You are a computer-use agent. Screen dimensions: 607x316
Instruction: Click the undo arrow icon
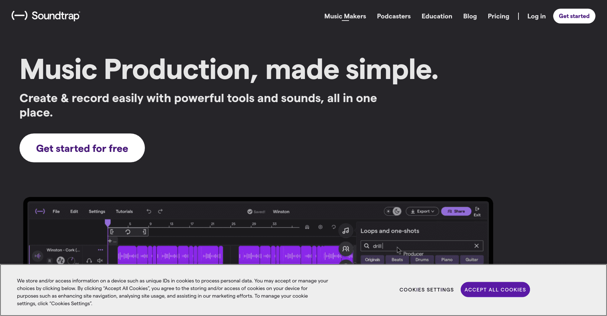pos(149,211)
